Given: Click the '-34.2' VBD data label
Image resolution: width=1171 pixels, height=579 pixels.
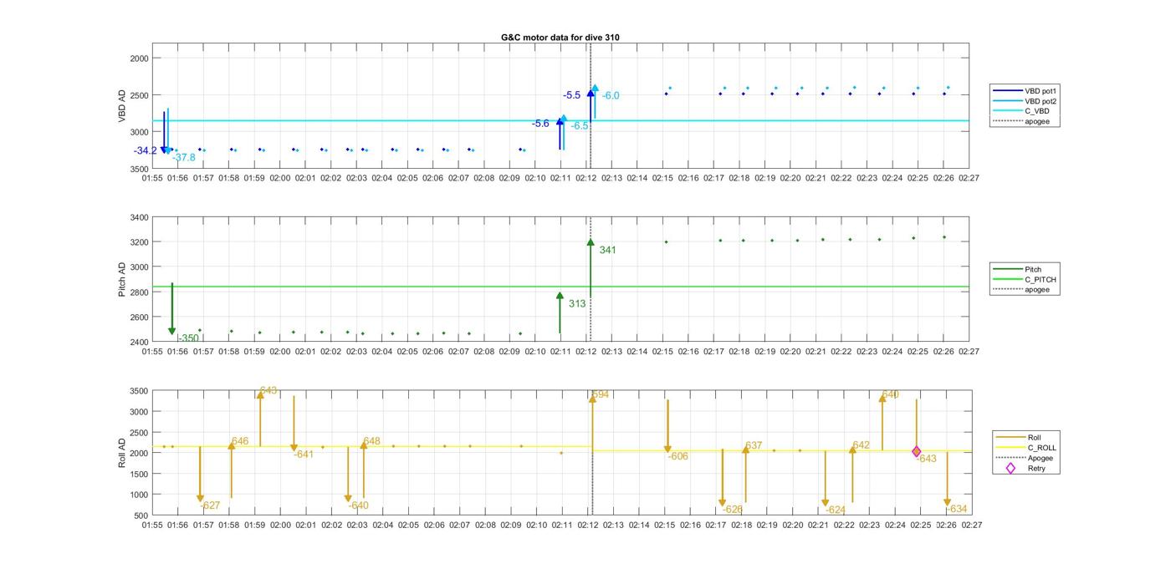Looking at the screenshot, I should coord(146,150).
